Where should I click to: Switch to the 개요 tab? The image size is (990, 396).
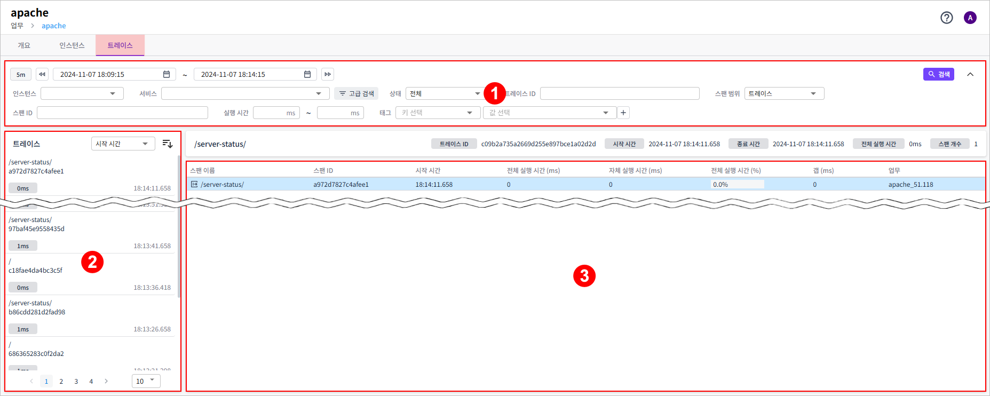tap(24, 45)
